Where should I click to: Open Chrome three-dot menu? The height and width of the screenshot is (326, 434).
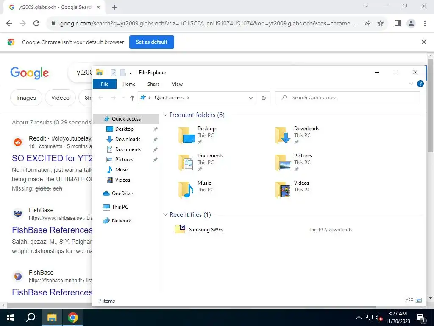(425, 24)
